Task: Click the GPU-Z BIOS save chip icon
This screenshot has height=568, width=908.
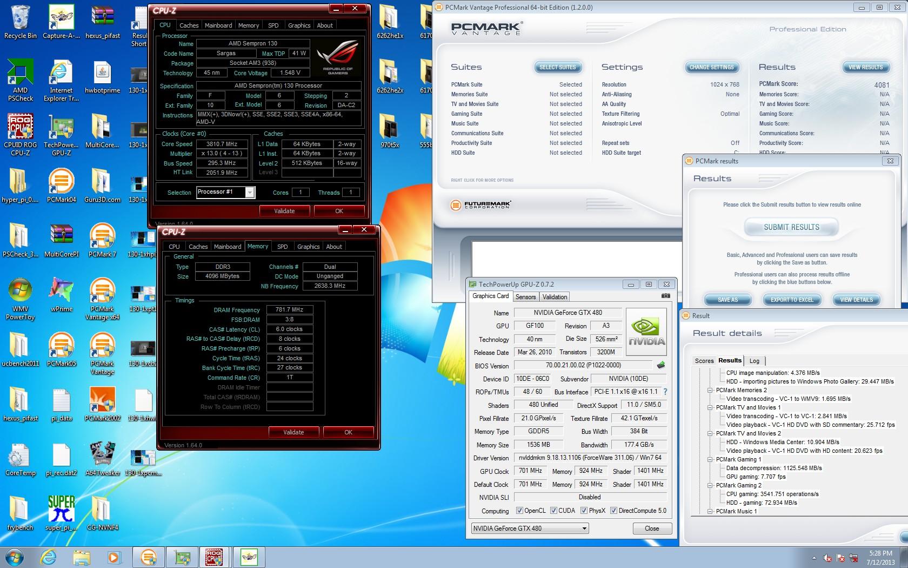Action: click(660, 365)
